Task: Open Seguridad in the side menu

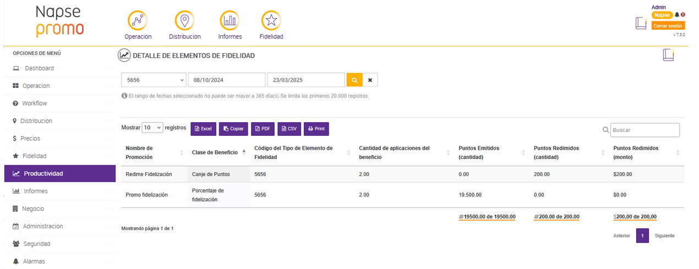Action: click(x=36, y=244)
